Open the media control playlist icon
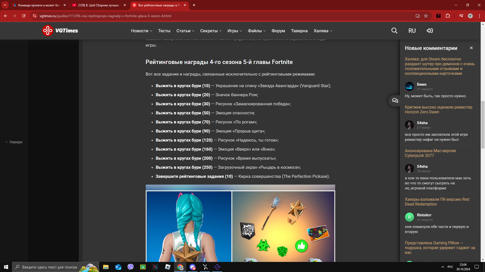The width and height of the screenshot is (485, 272). 461,16
